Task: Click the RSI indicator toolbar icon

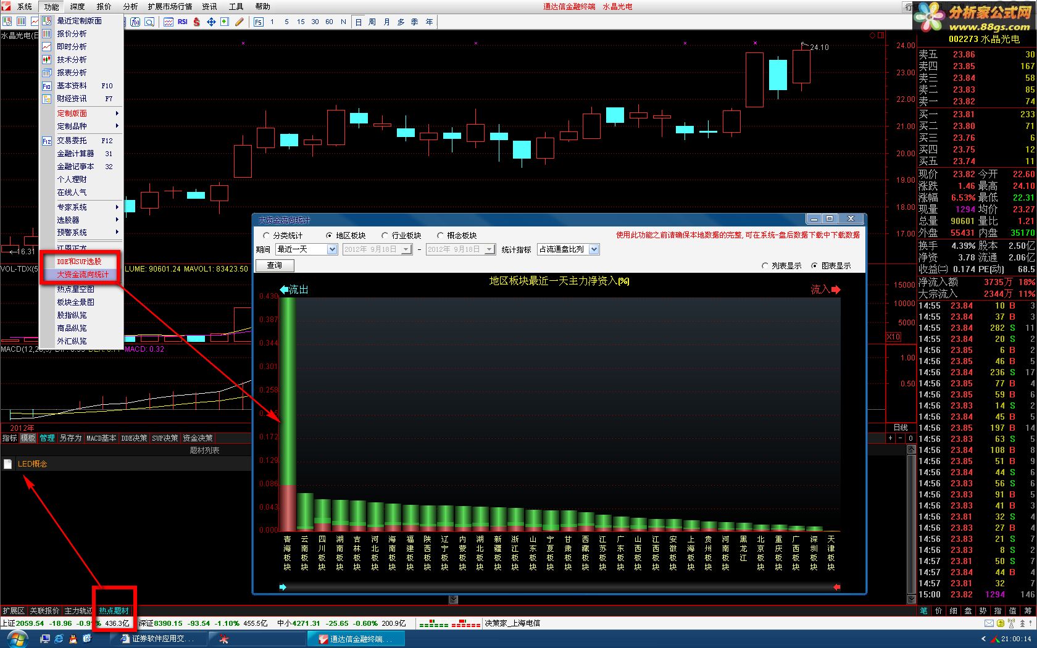Action: tap(182, 22)
